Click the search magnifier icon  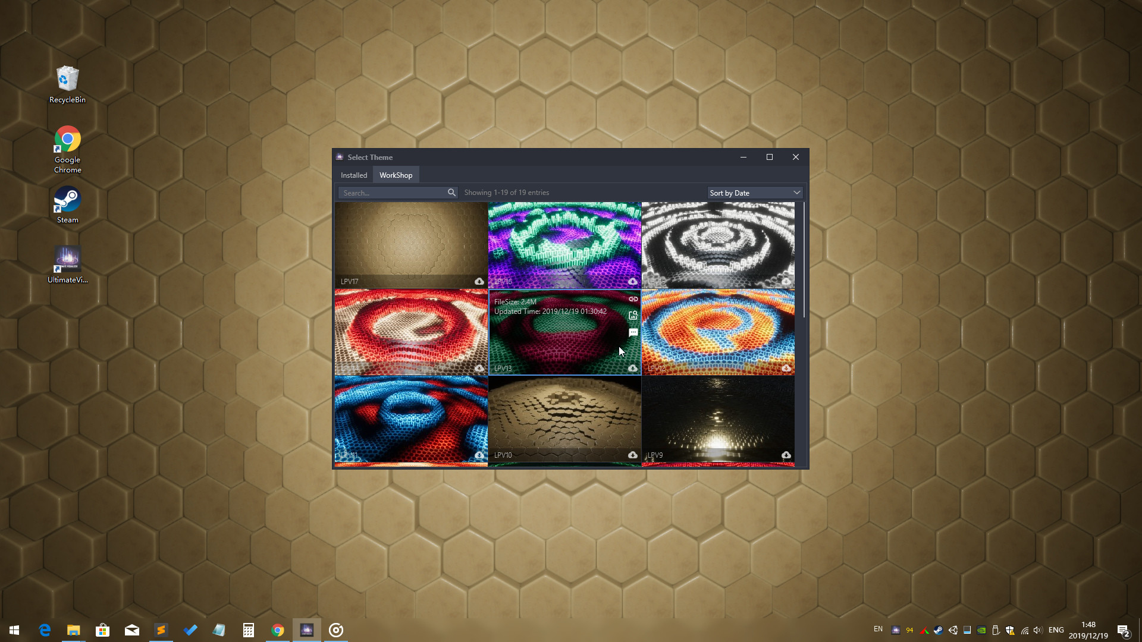[452, 193]
